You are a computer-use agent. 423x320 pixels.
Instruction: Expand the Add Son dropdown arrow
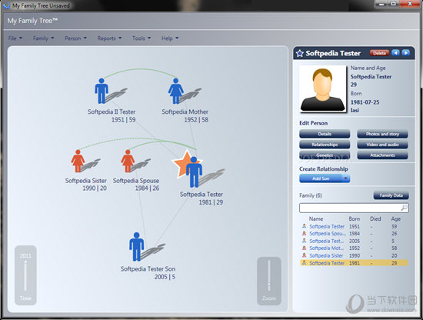pos(345,178)
